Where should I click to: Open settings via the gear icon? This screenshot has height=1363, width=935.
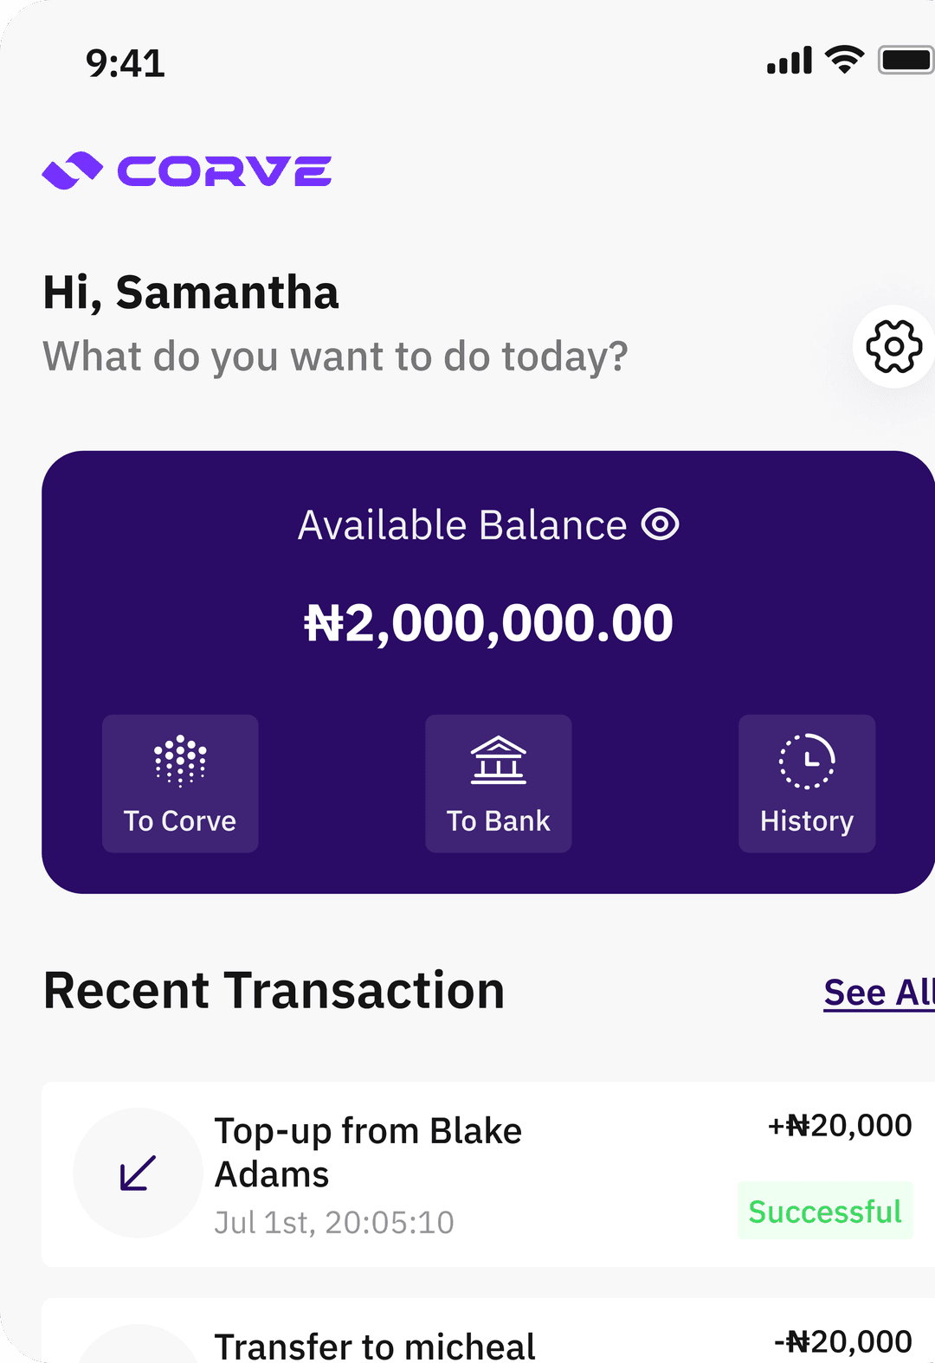pos(893,346)
